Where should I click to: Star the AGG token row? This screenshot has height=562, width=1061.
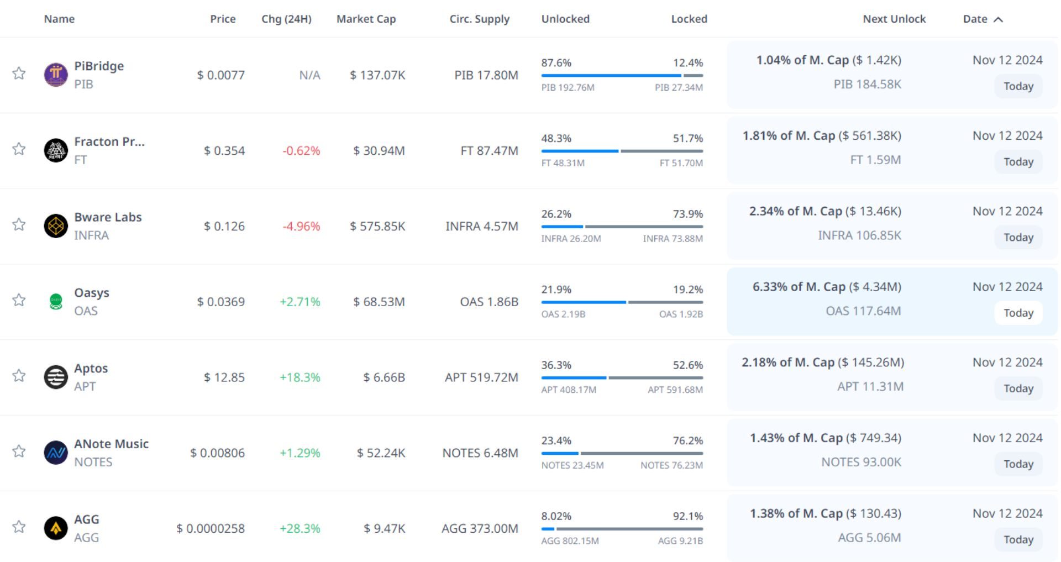coord(19,527)
